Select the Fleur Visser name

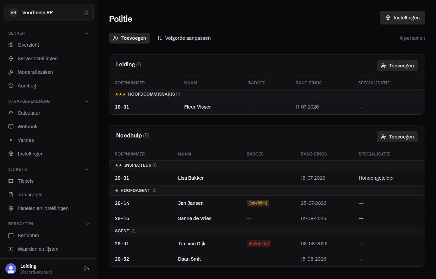pos(198,107)
